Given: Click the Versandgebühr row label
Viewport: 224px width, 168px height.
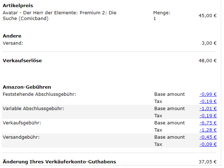Looking at the screenshot, I should (x=21, y=137).
